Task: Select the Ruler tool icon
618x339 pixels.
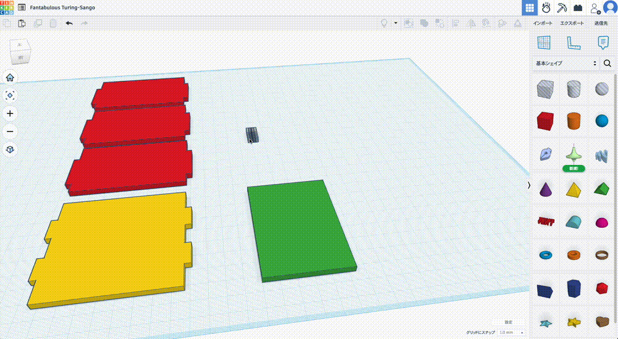Action: (574, 43)
